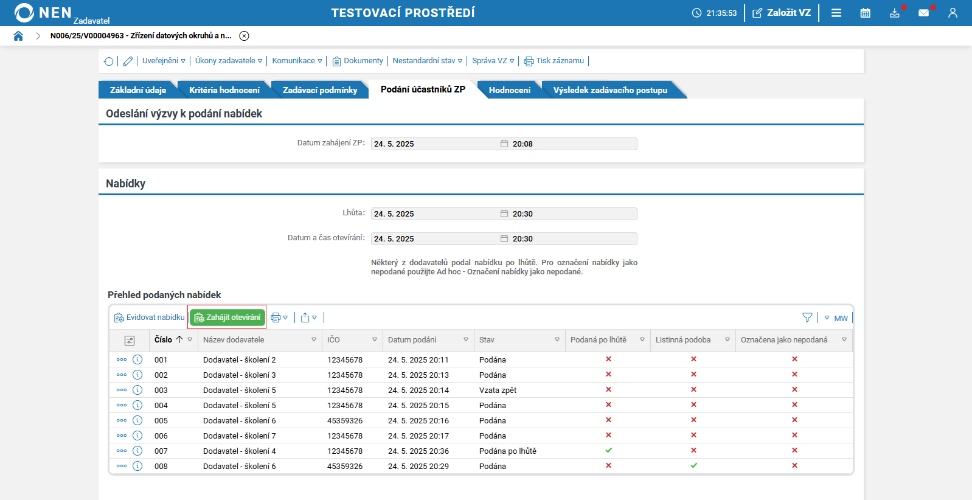Click the pencil edit icon
The height and width of the screenshot is (500, 972).
(x=128, y=61)
